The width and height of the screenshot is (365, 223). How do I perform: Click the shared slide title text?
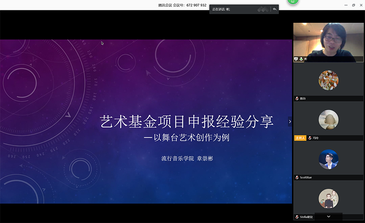coord(187,121)
